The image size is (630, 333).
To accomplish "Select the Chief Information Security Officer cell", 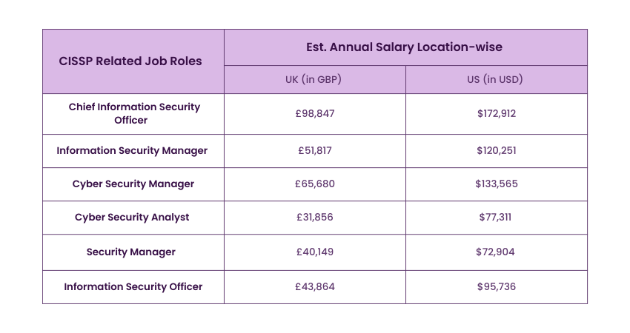I will [x=134, y=113].
